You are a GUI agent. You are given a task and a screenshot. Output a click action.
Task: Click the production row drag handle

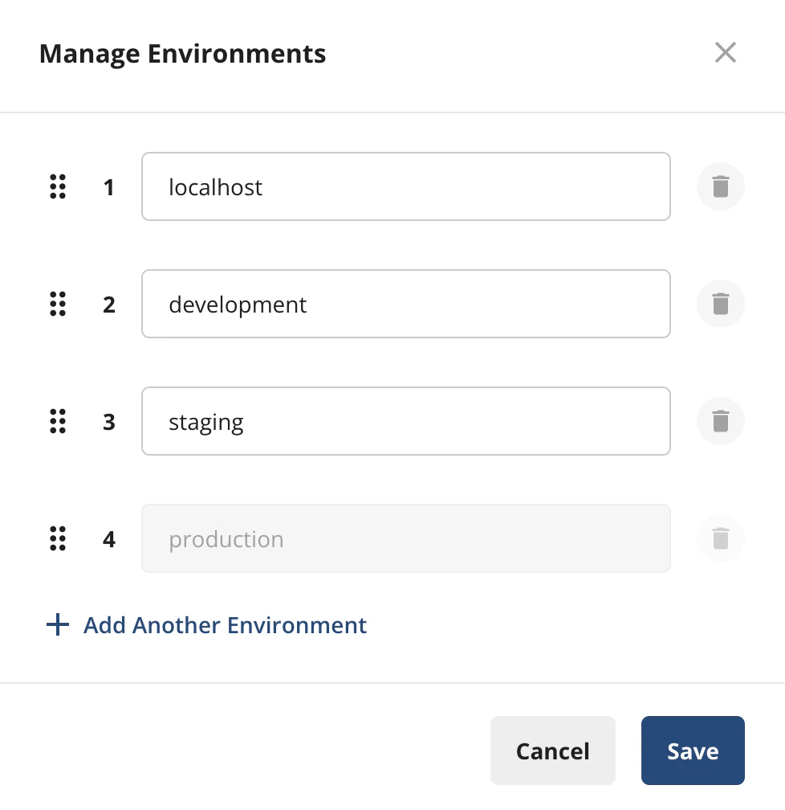[x=57, y=538]
